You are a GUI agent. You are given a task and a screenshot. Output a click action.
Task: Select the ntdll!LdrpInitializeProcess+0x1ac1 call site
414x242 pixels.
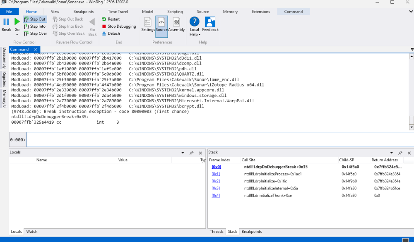(x=273, y=174)
